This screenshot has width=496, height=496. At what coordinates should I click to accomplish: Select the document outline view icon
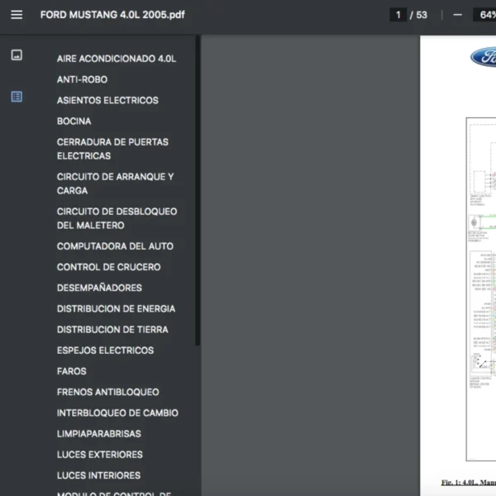click(17, 97)
